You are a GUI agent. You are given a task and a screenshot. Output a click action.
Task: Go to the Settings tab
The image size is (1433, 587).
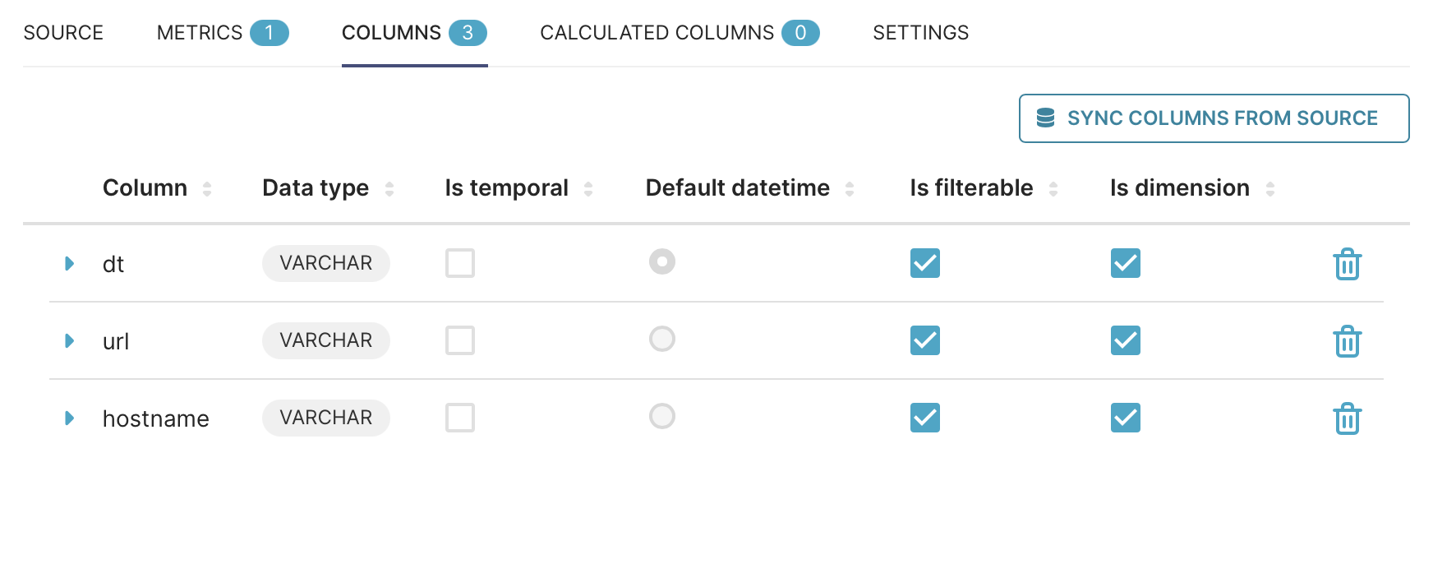(920, 33)
